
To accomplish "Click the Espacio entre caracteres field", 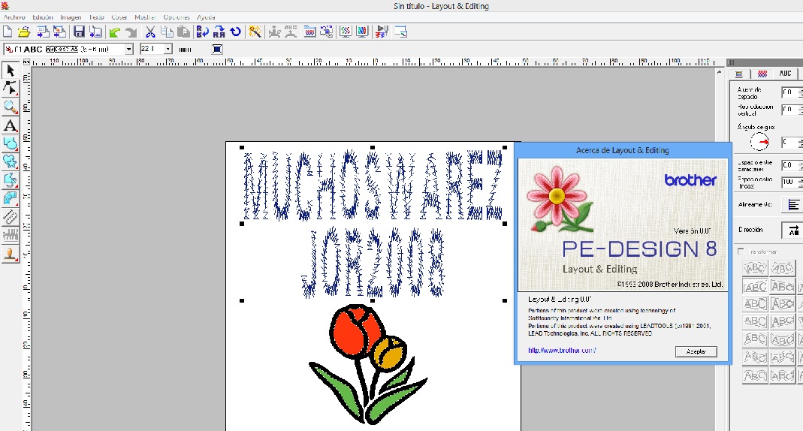I will tap(790, 165).
